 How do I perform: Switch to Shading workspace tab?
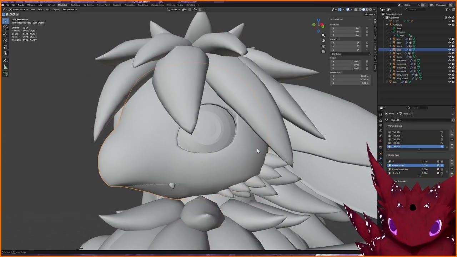tap(117, 5)
